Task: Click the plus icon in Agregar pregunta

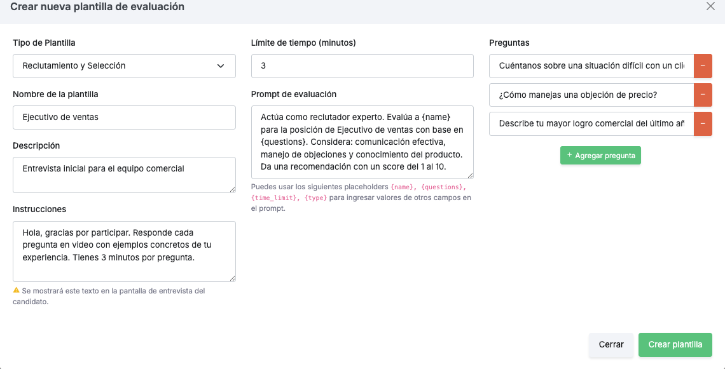Action: point(569,155)
